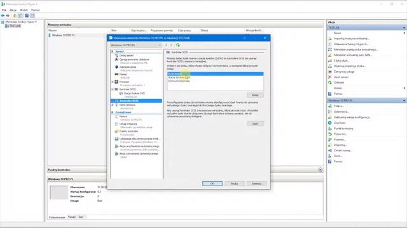Click Uaktualnij wersję konfiguracji action
The height and width of the screenshot is (228, 407).
pyautogui.click(x=352, y=117)
